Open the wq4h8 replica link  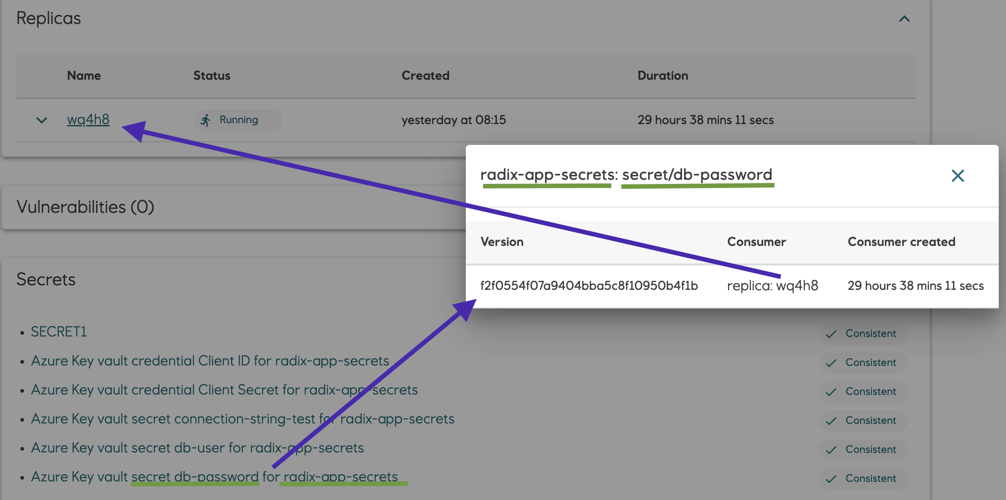coord(88,120)
